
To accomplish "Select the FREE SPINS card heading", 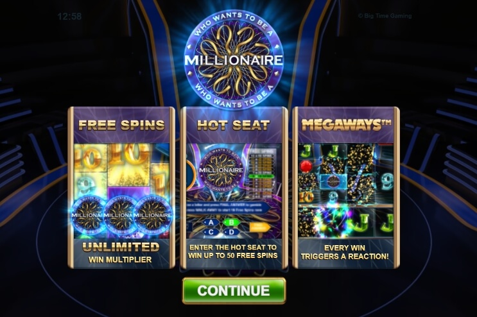I will [121, 125].
